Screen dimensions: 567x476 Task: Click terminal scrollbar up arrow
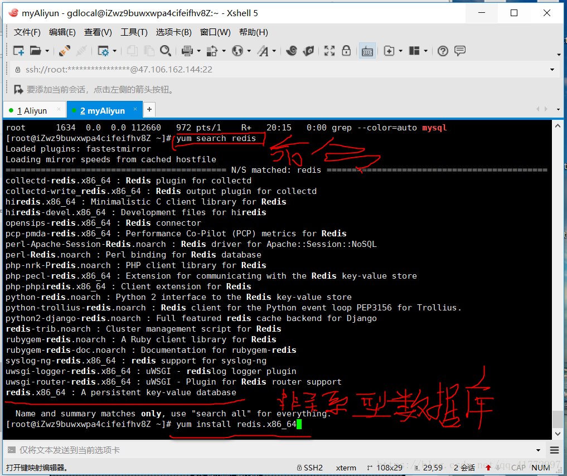click(558, 126)
